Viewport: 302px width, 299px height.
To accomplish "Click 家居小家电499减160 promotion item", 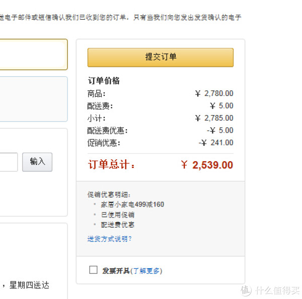I will (x=132, y=205).
